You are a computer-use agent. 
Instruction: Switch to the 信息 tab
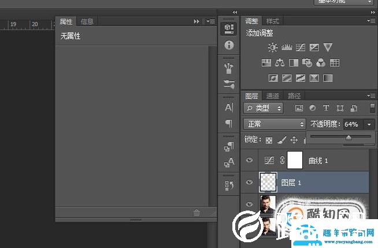click(87, 21)
